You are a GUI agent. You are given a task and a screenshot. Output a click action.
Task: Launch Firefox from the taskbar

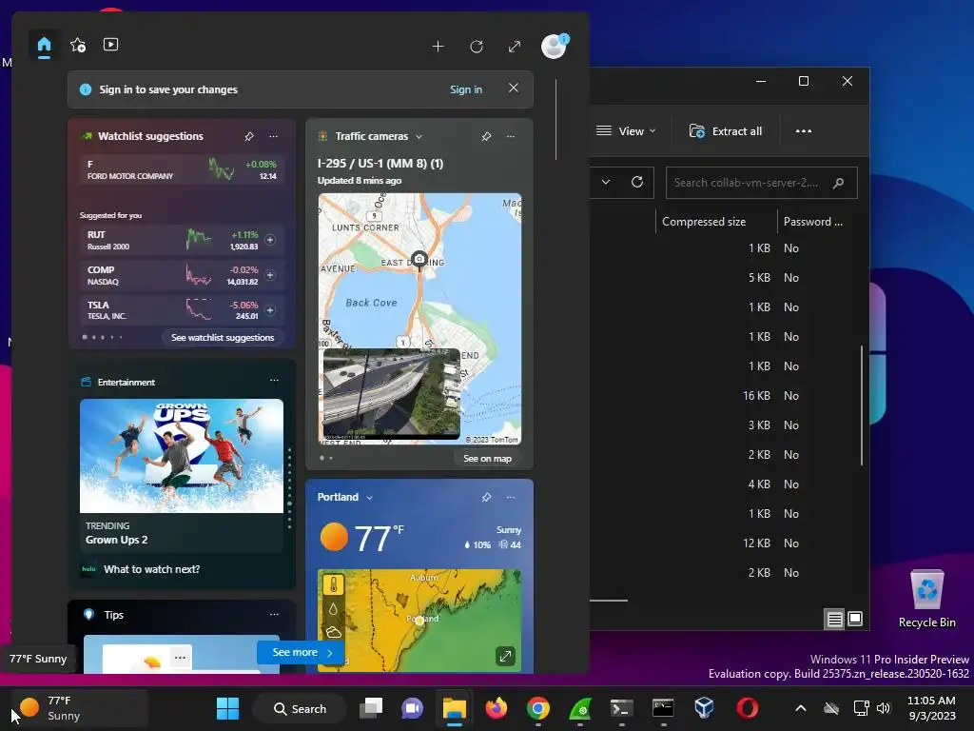(497, 708)
